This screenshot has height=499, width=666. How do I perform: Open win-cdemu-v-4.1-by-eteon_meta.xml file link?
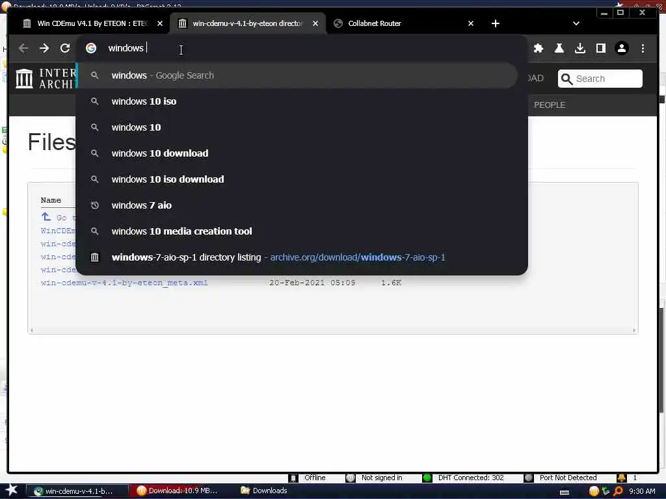point(124,283)
